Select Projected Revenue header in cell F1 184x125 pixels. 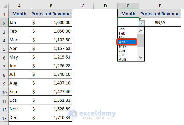[160, 14]
